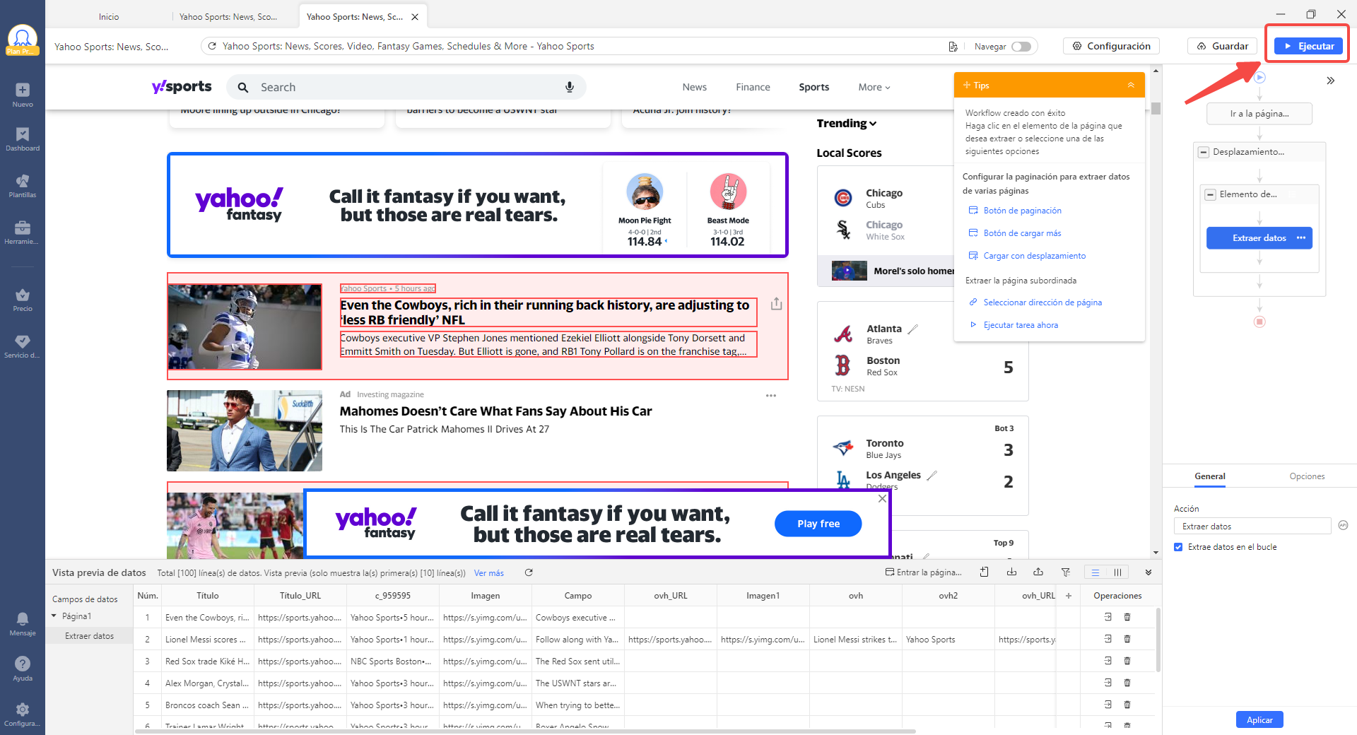Click Cargar con desplazamiento link
Screen dimensions: 1357x735
(x=1034, y=256)
